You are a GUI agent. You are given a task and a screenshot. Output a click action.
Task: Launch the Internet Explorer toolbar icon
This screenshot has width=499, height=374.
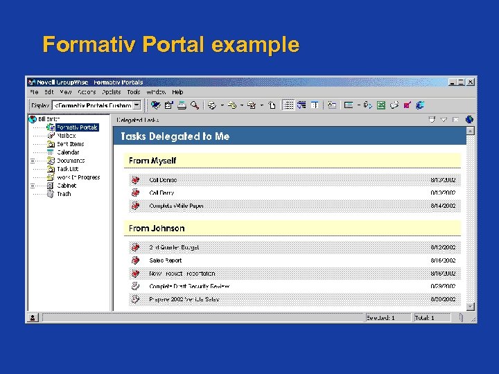420,105
